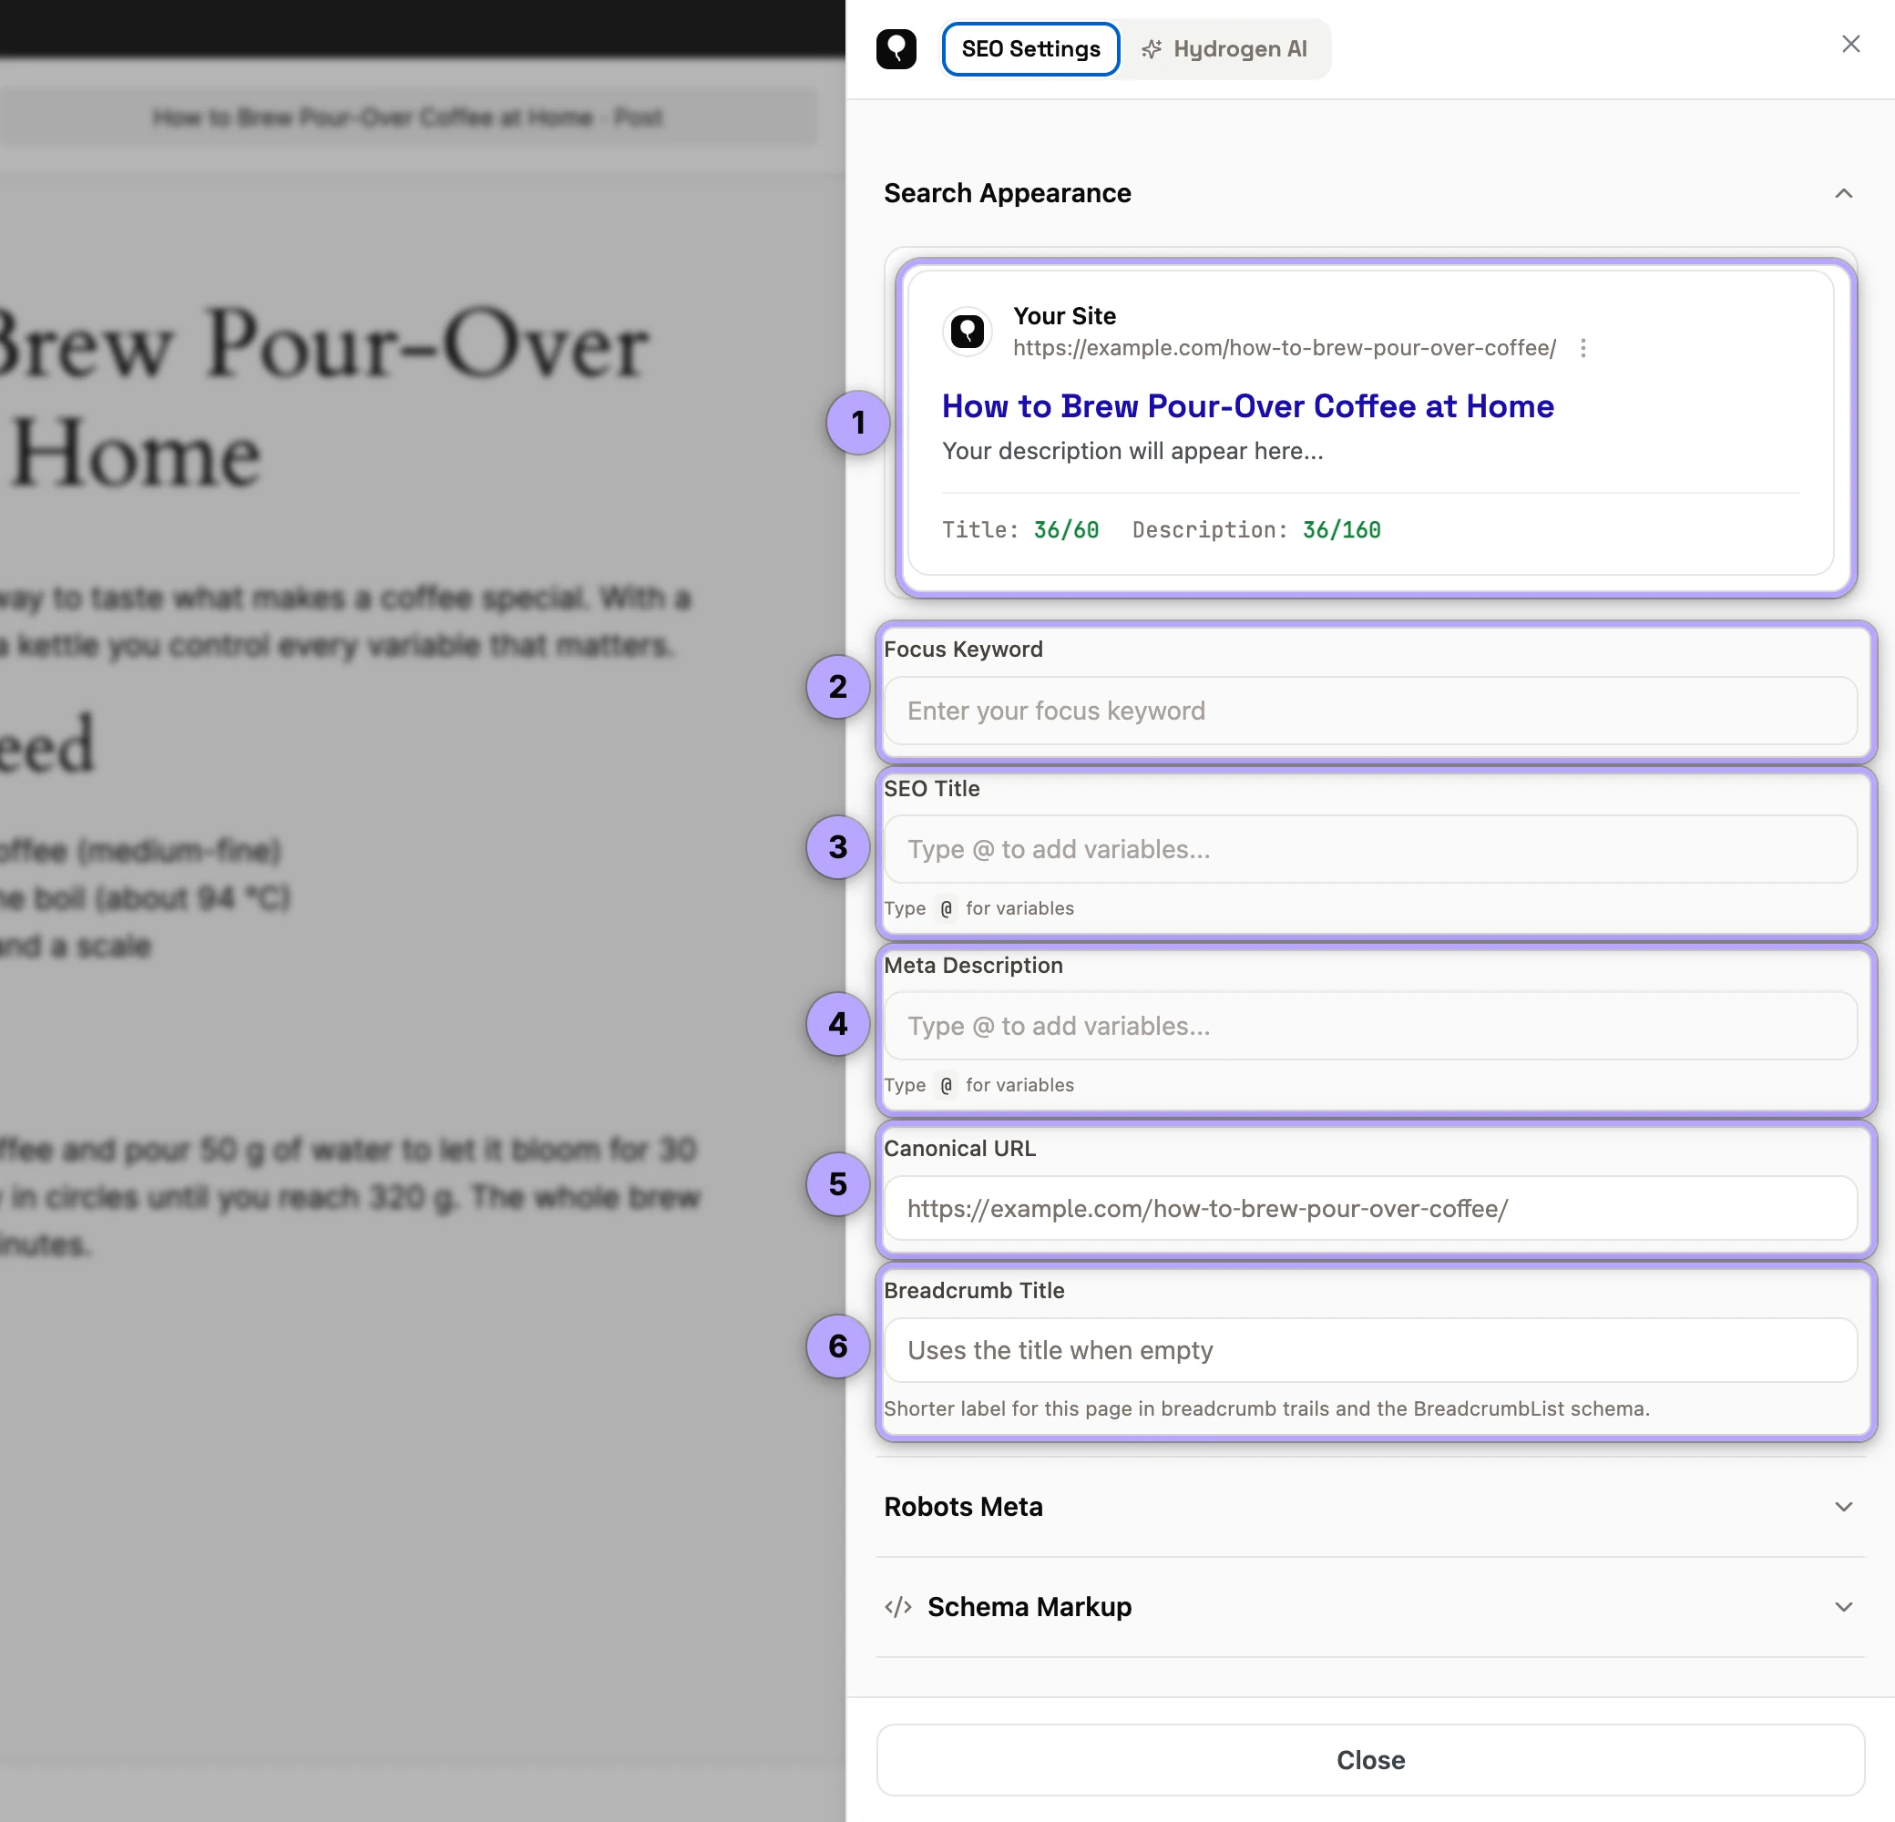
Task: Expand the Robots Meta section
Action: tap(1370, 1507)
